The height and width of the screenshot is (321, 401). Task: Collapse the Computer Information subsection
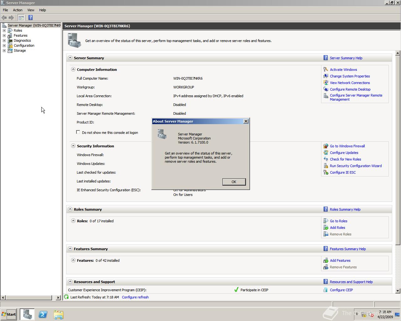(73, 70)
